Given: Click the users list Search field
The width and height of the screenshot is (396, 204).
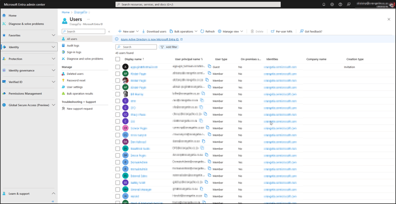Looking at the screenshot, I should pyautogui.click(x=136, y=47).
